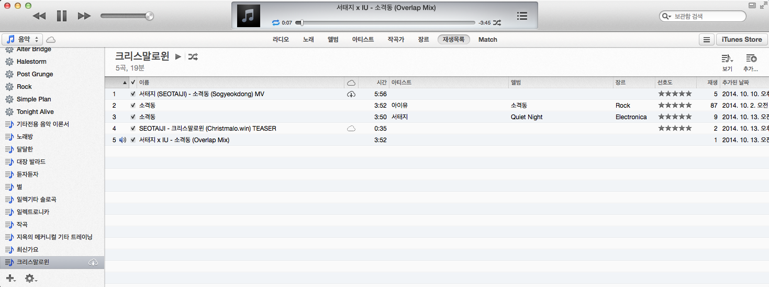This screenshot has width=769, height=287.
Task: Uncheck the Overlap Mix track checkbox
Action: (x=133, y=140)
